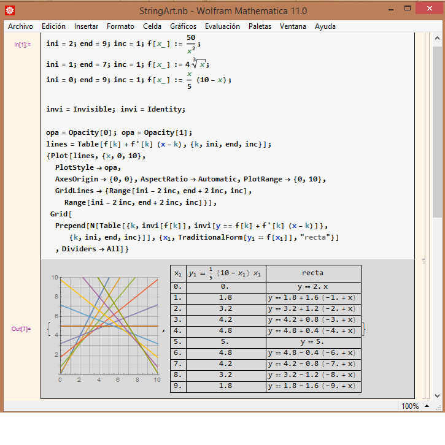Open the Paletas menu
The height and width of the screenshot is (445, 445).
point(260,26)
